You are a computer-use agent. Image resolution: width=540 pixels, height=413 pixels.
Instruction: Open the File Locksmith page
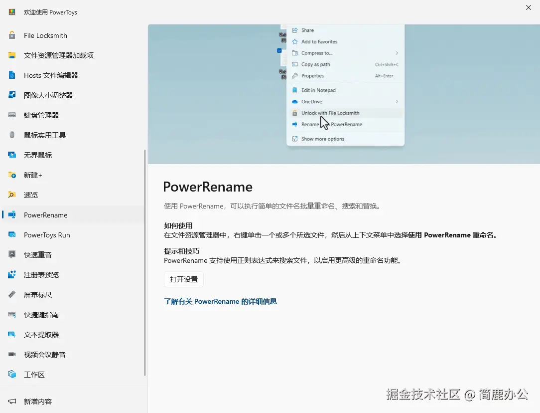point(74,35)
